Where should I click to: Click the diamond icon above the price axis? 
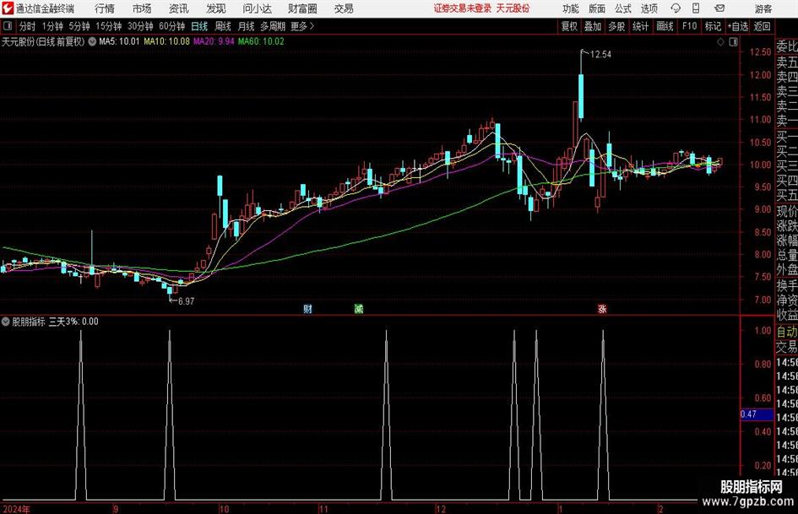[720, 42]
